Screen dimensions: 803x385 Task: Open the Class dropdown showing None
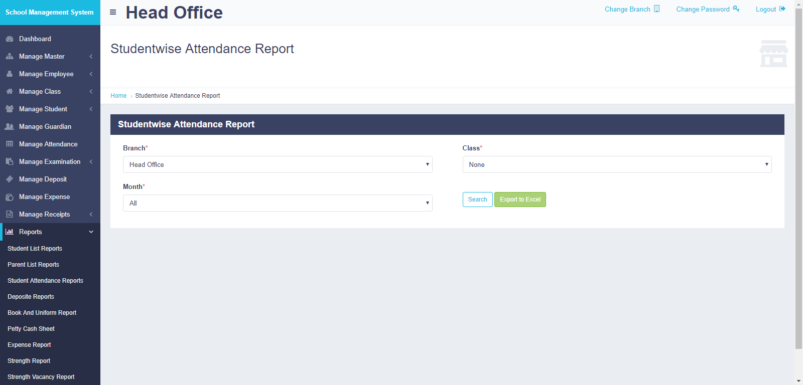point(616,164)
